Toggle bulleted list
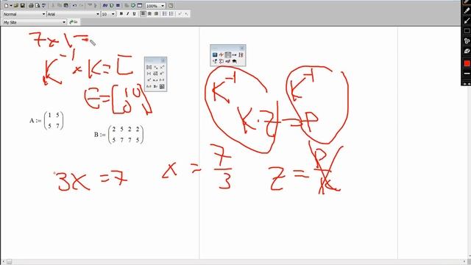The image size is (471, 265). click(x=165, y=14)
